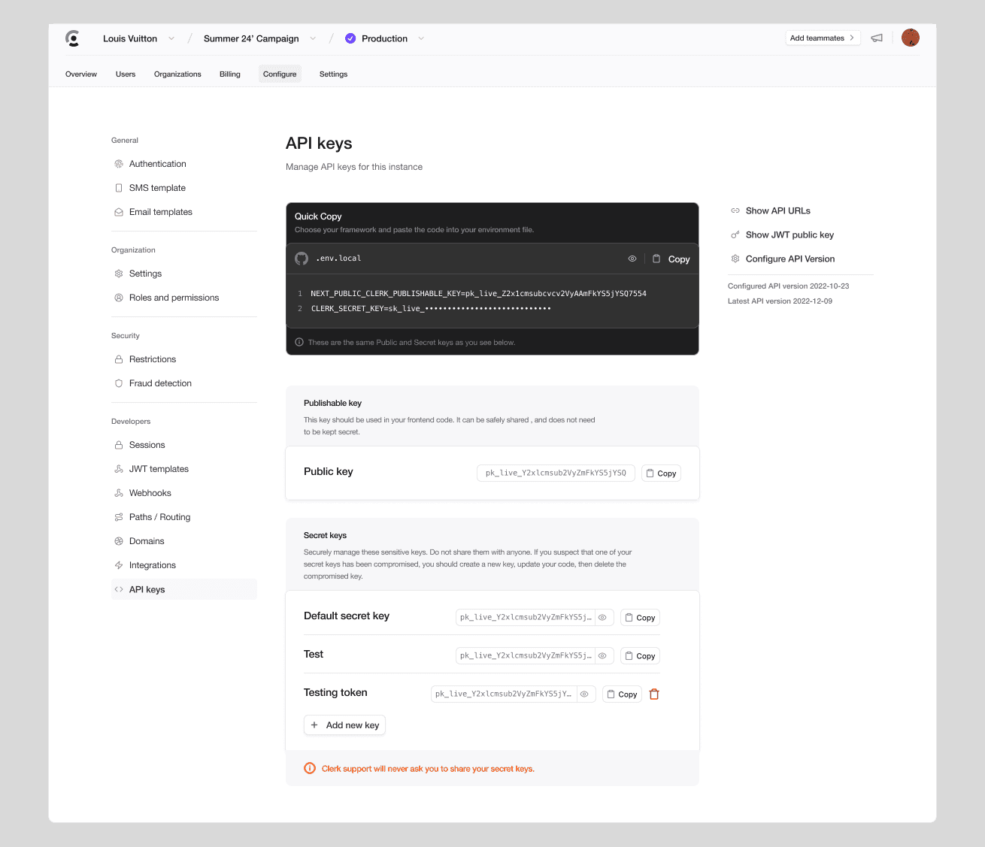The width and height of the screenshot is (985, 847).
Task: Reveal the Default secret key value
Action: coord(603,617)
